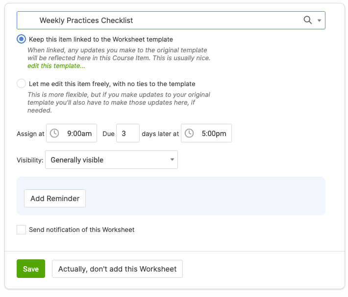Image resolution: width=348 pixels, height=297 pixels.
Task: Enable 'Send notification of this Worksheet' checkbox
Action: tap(22, 229)
